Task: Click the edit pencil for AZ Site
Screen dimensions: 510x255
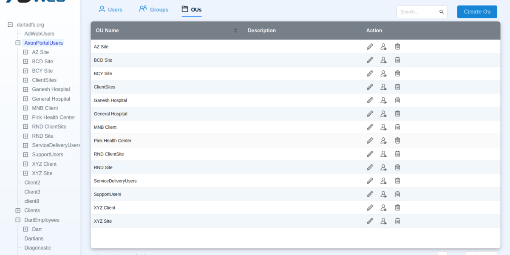Action: (370, 47)
